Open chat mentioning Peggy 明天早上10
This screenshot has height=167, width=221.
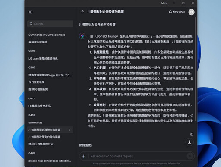(50, 75)
